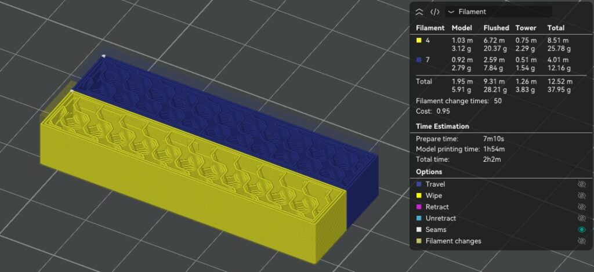
Task: Open the Filament view type dropdown
Action: coord(498,12)
